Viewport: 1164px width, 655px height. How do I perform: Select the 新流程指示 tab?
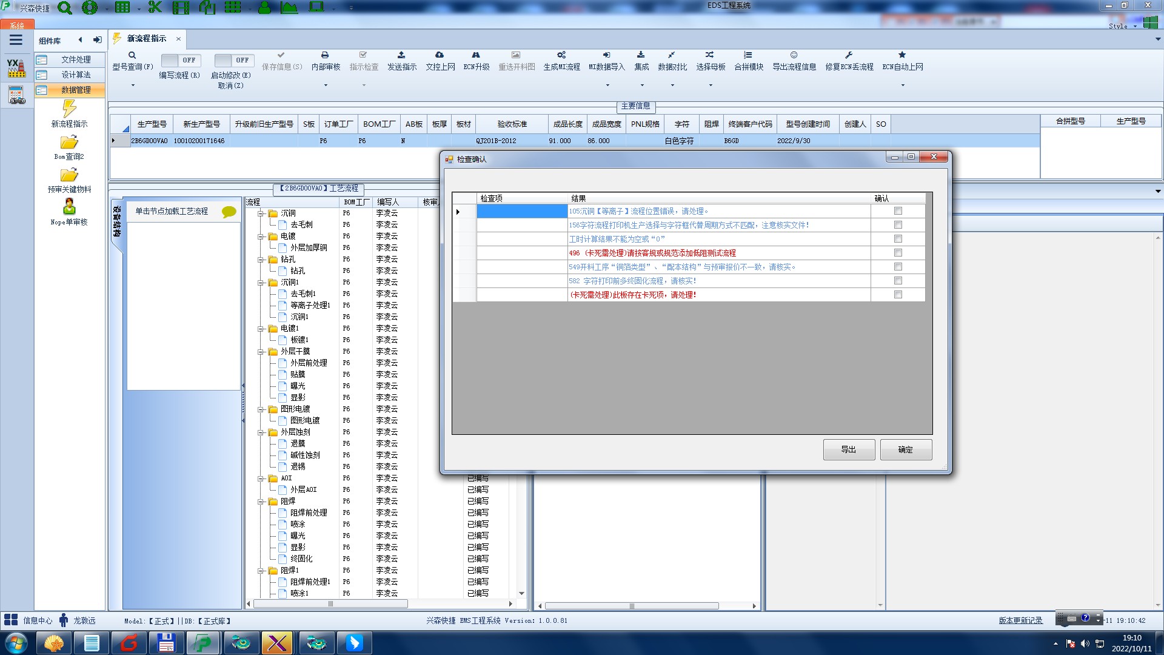[146, 38]
